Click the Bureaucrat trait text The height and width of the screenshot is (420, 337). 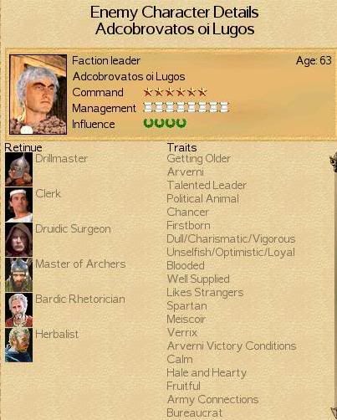[194, 412]
